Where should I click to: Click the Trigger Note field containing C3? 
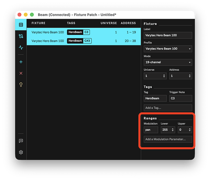pyautogui.click(x=181, y=98)
